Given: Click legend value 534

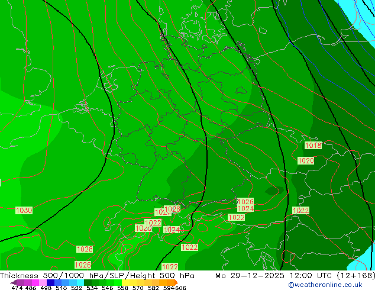Looking at the screenshot, I should coord(92,288).
